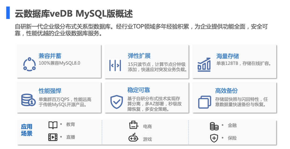Click the game controller icon
Screen dimensions: 290x149
[x=133, y=137]
